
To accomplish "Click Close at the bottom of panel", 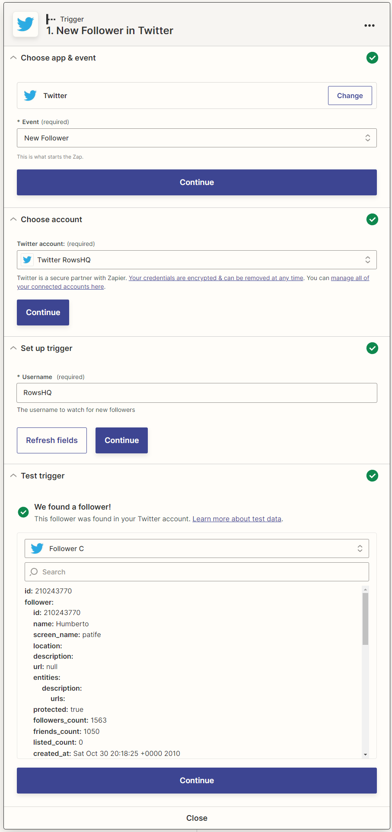I will tap(197, 818).
